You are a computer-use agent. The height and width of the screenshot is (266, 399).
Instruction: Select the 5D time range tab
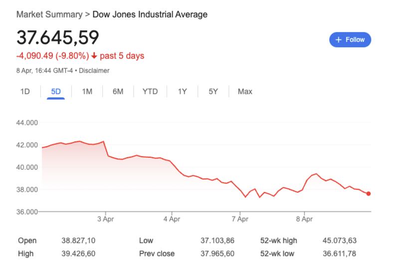point(56,91)
